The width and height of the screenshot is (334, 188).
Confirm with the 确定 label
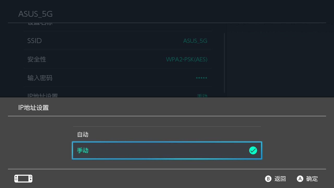coord(312,179)
